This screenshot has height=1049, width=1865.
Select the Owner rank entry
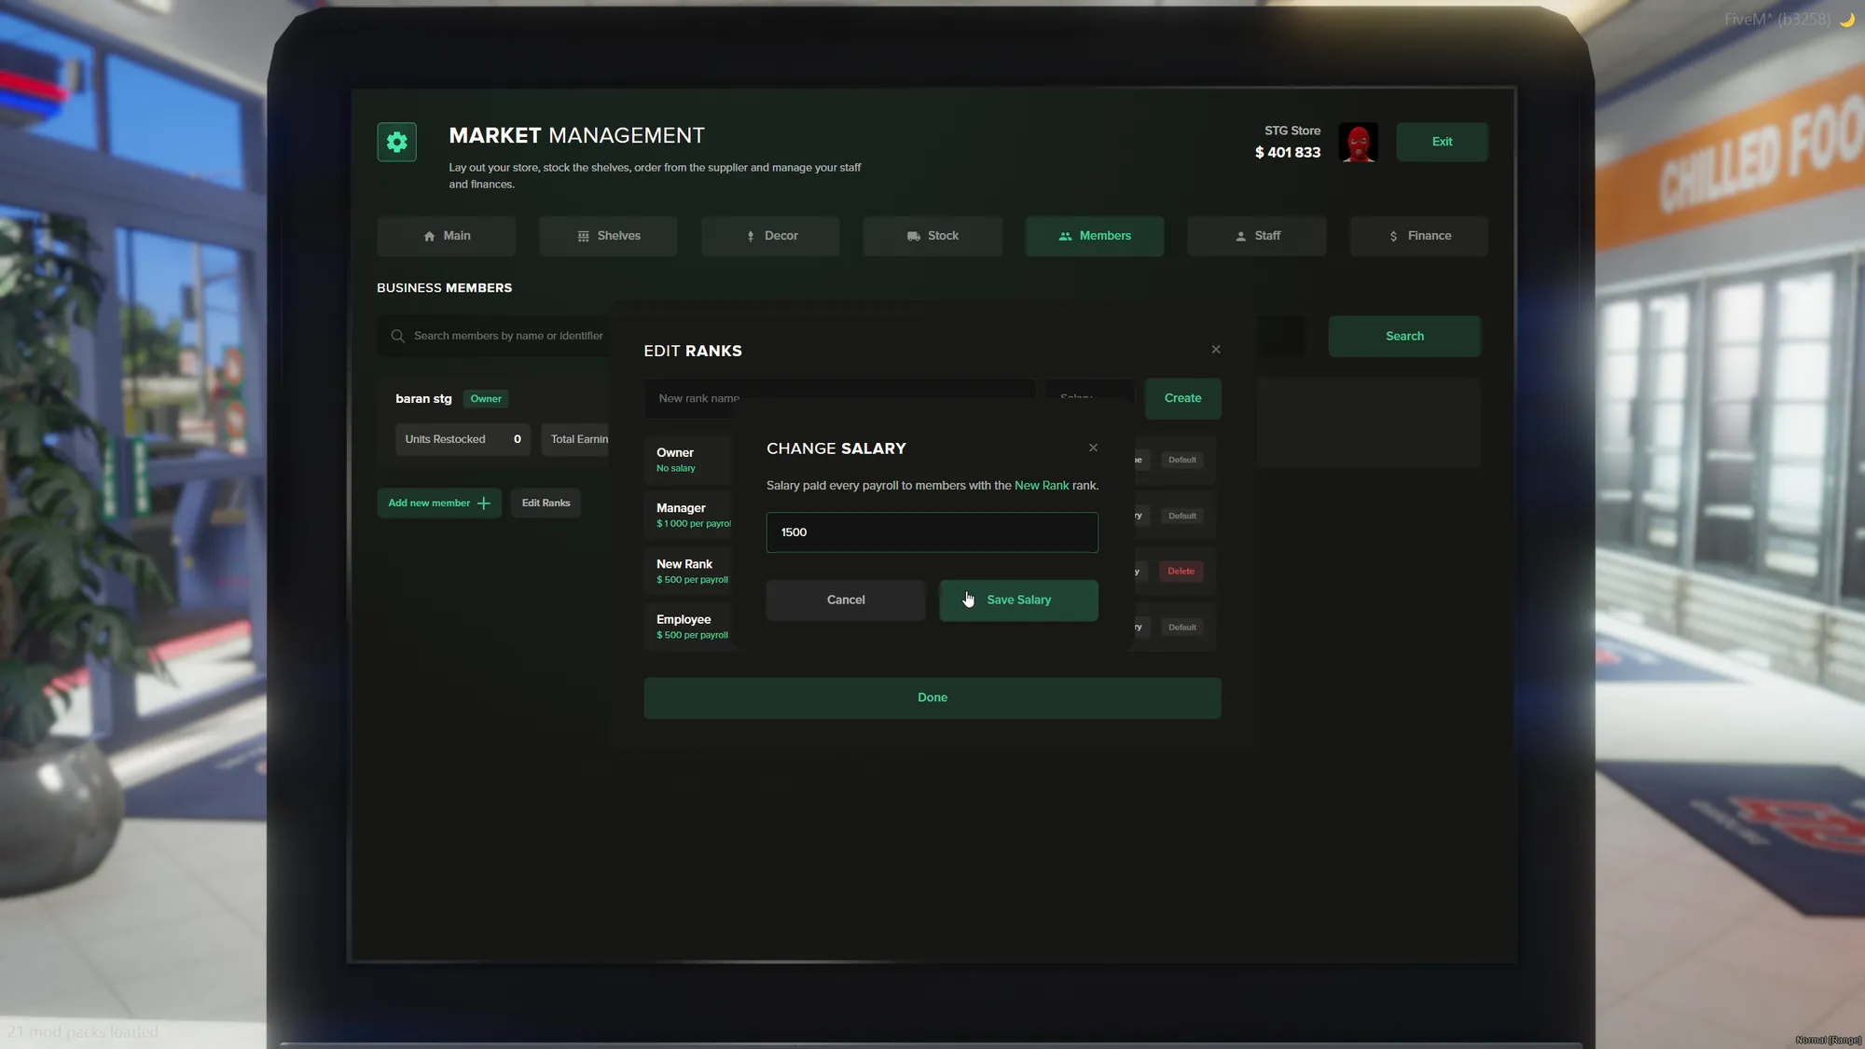pyautogui.click(x=688, y=460)
